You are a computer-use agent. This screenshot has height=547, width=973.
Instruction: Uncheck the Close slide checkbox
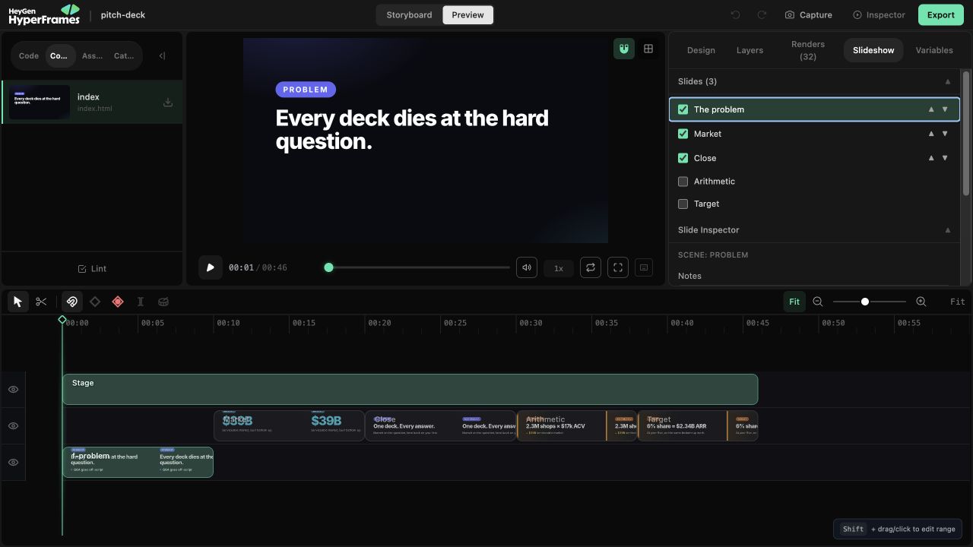[x=683, y=158]
